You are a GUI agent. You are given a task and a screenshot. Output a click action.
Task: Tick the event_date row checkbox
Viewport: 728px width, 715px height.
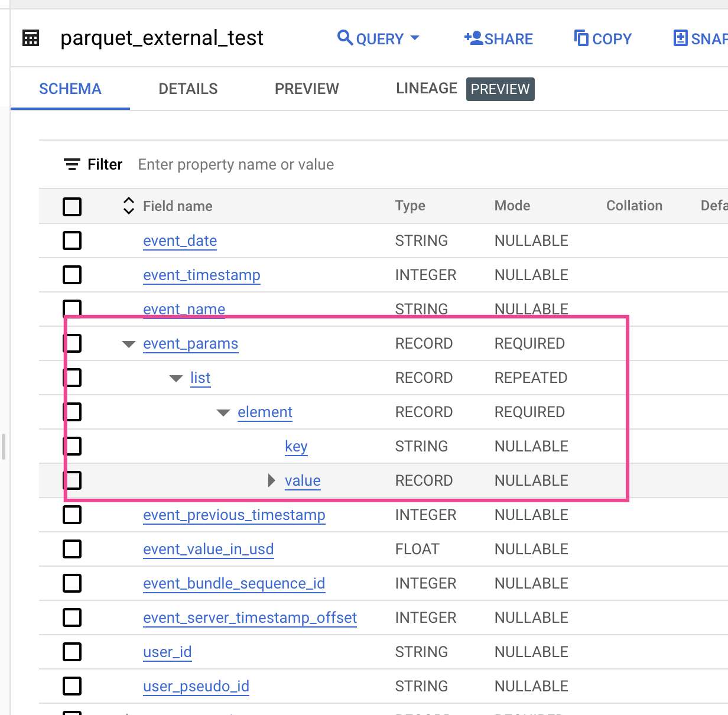[x=72, y=240]
